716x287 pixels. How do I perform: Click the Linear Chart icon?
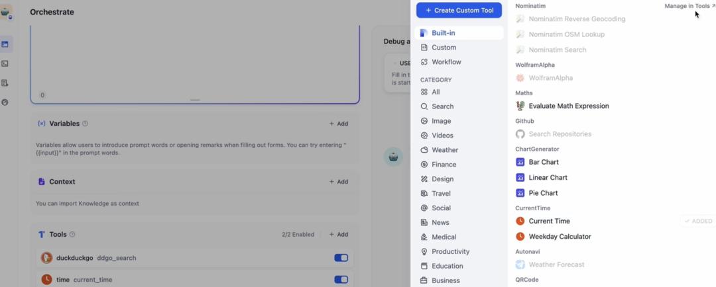520,178
